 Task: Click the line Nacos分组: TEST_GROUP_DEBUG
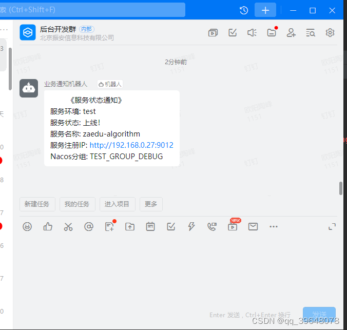(x=107, y=157)
